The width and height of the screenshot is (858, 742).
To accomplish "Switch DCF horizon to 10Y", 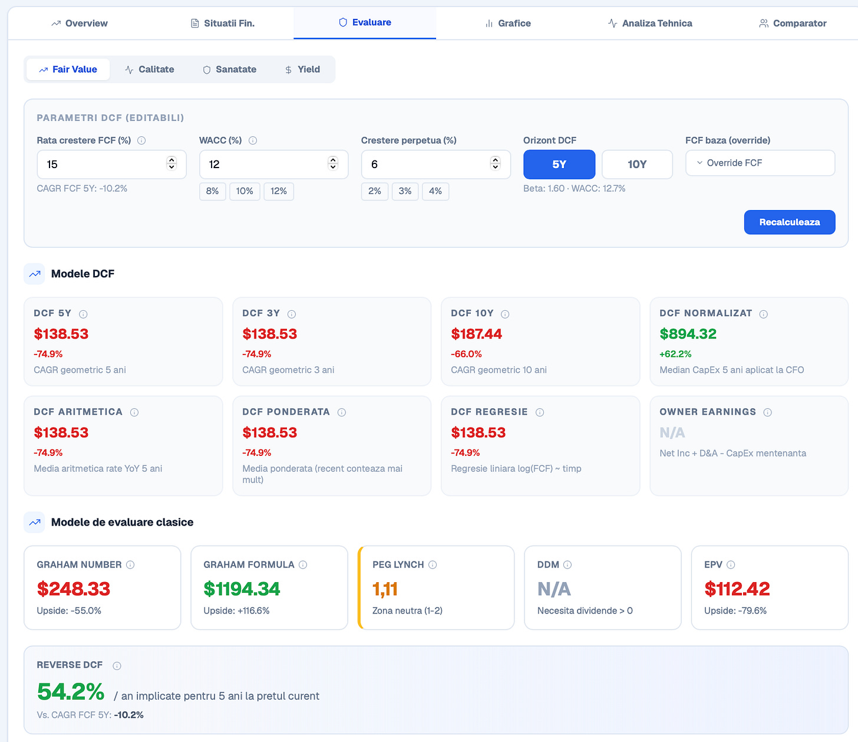I will tap(637, 164).
